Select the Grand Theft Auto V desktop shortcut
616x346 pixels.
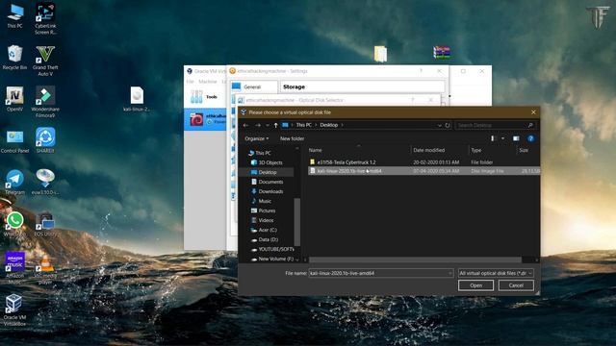pyautogui.click(x=45, y=61)
